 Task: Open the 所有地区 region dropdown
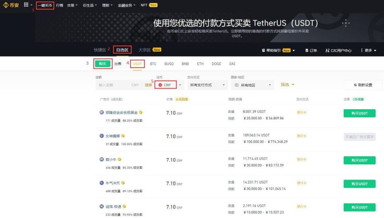pos(252,85)
